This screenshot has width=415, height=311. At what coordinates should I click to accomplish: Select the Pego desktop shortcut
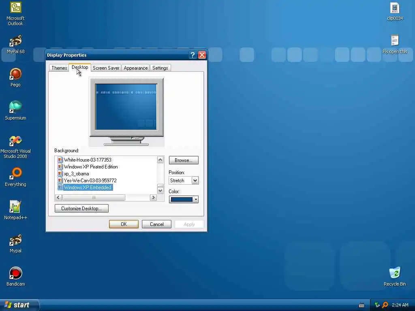tap(15, 77)
